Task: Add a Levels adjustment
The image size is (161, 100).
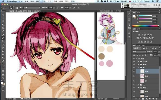Action: [142, 35]
